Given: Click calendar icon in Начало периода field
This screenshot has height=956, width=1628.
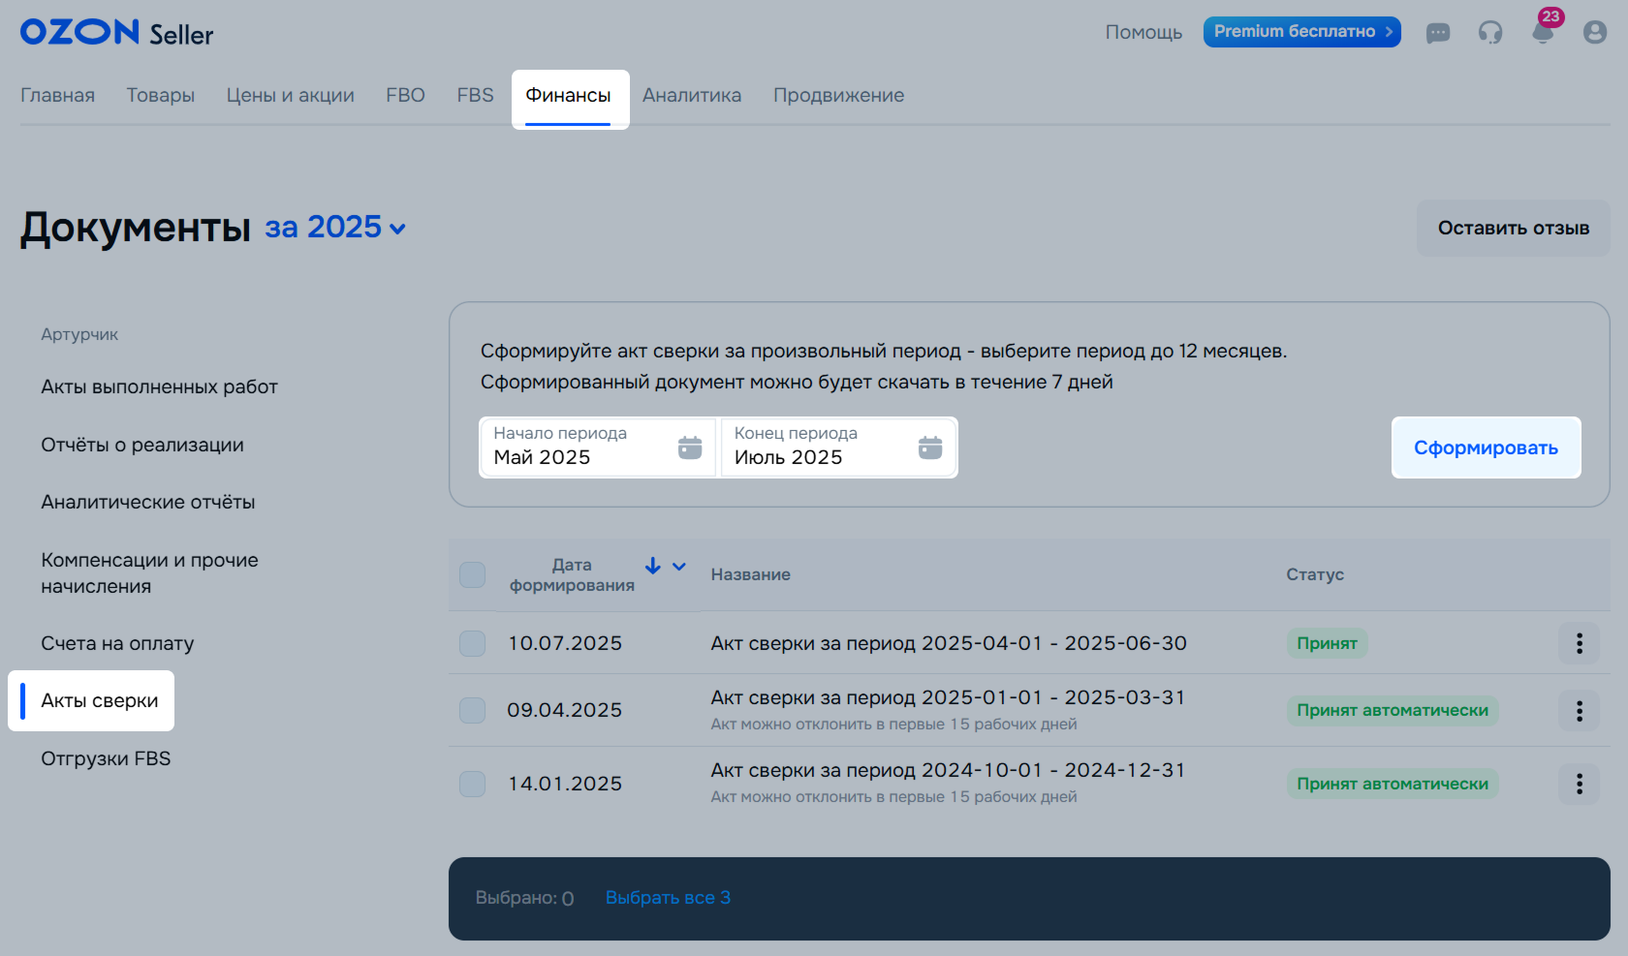Looking at the screenshot, I should [x=690, y=447].
